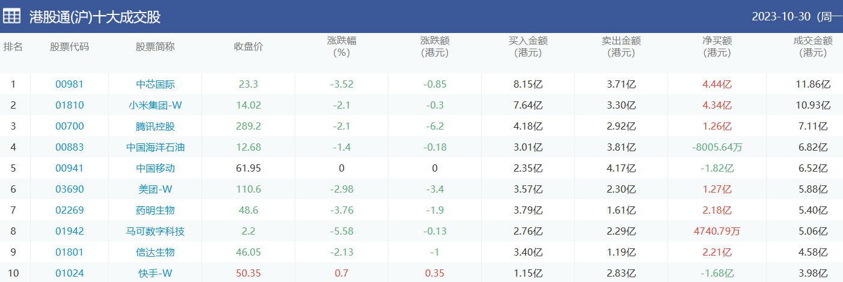
Task: Click the 收盘价 column header
Action: (x=248, y=47)
